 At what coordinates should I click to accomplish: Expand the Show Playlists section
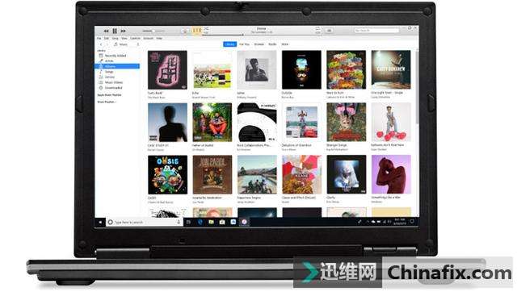click(x=107, y=102)
